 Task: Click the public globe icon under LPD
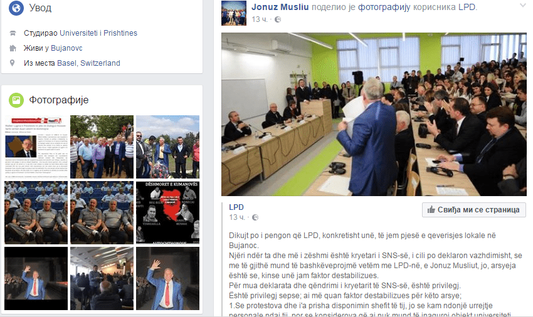[x=255, y=217]
